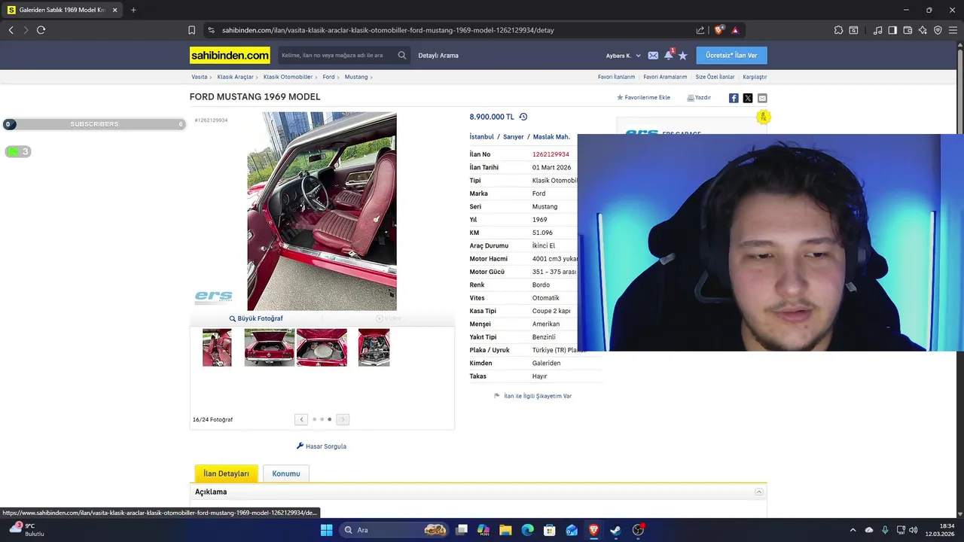Open favorites star icon in header
This screenshot has width=964, height=542.
tap(683, 56)
